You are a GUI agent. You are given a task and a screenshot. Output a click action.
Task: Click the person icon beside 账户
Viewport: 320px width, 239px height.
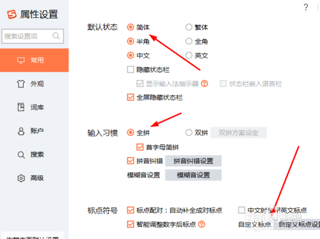point(21,131)
